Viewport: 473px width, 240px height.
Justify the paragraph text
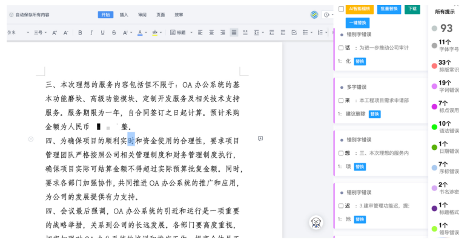(x=234, y=33)
